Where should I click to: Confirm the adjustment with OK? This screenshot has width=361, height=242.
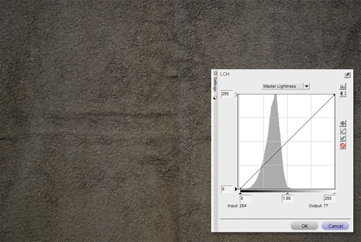pyautogui.click(x=304, y=226)
